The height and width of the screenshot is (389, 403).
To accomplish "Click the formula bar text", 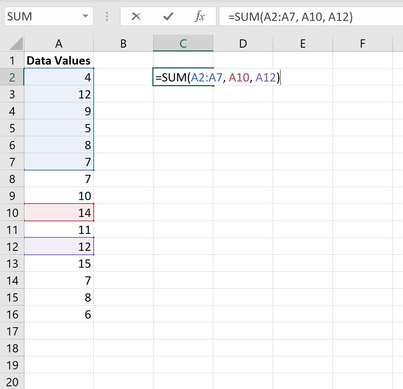I will (275, 16).
